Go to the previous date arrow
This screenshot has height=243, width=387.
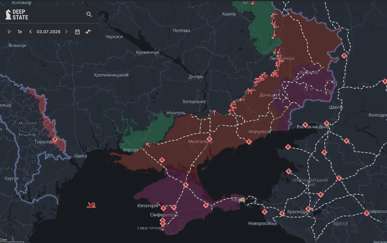(x=30, y=32)
